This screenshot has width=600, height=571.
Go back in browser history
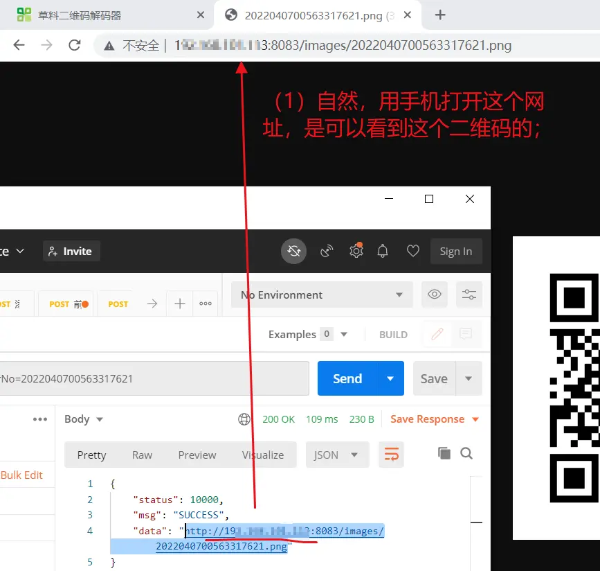click(19, 45)
